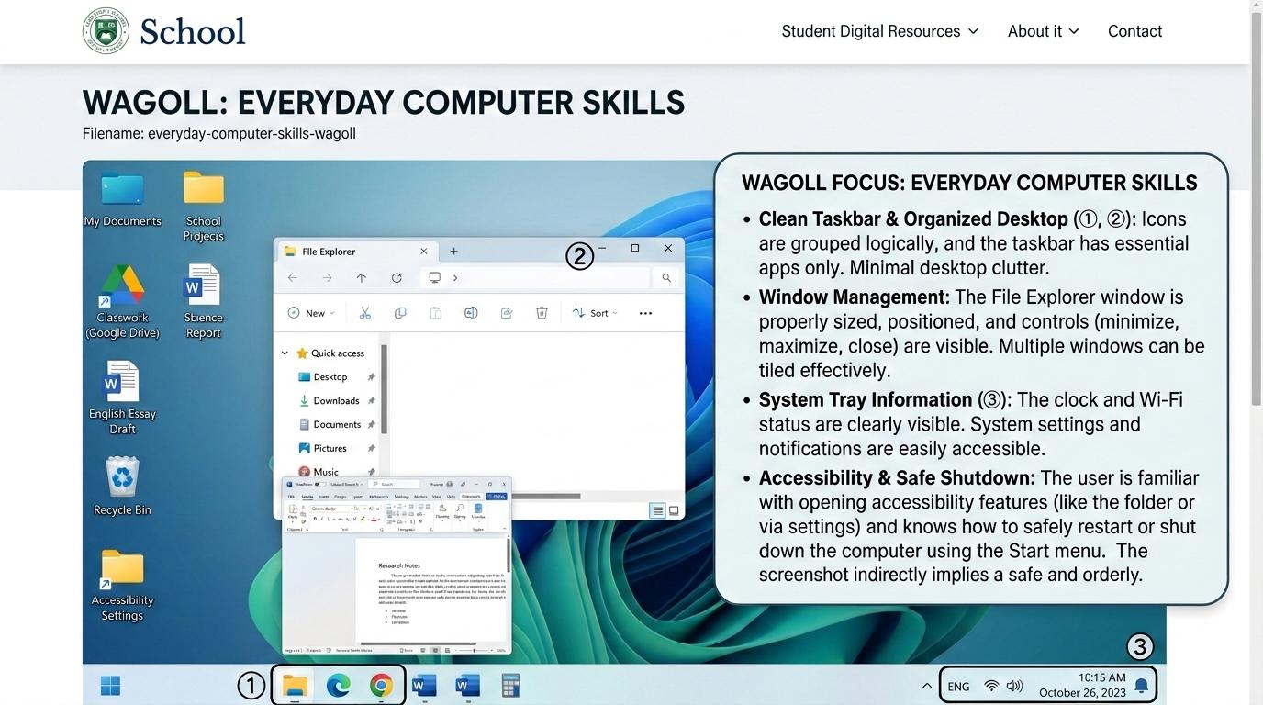This screenshot has height=705, width=1263.
Task: Click the Recycle Bin desktop icon
Action: pos(122,487)
